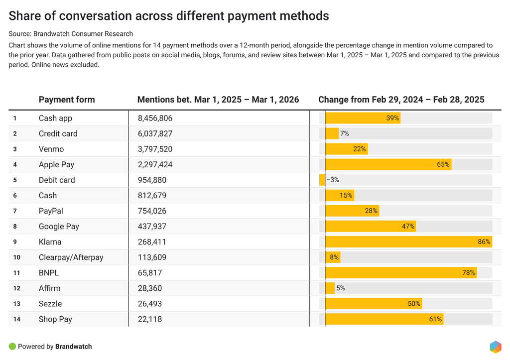Screen dimensions: 510x362
Task: Click the green circle beside Powered by Brandwatch
Action: (x=12, y=347)
